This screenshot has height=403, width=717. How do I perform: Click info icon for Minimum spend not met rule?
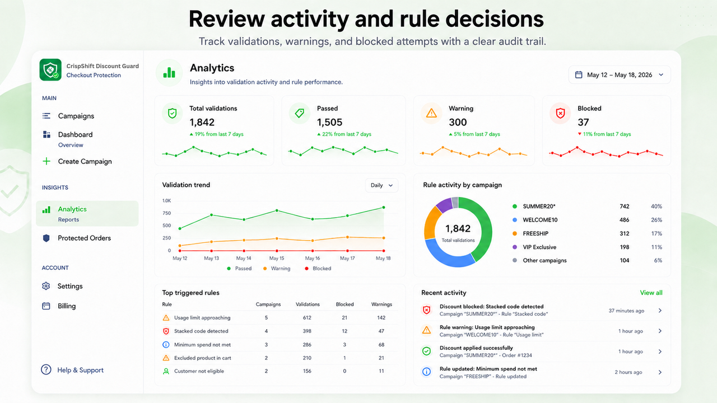tap(166, 345)
